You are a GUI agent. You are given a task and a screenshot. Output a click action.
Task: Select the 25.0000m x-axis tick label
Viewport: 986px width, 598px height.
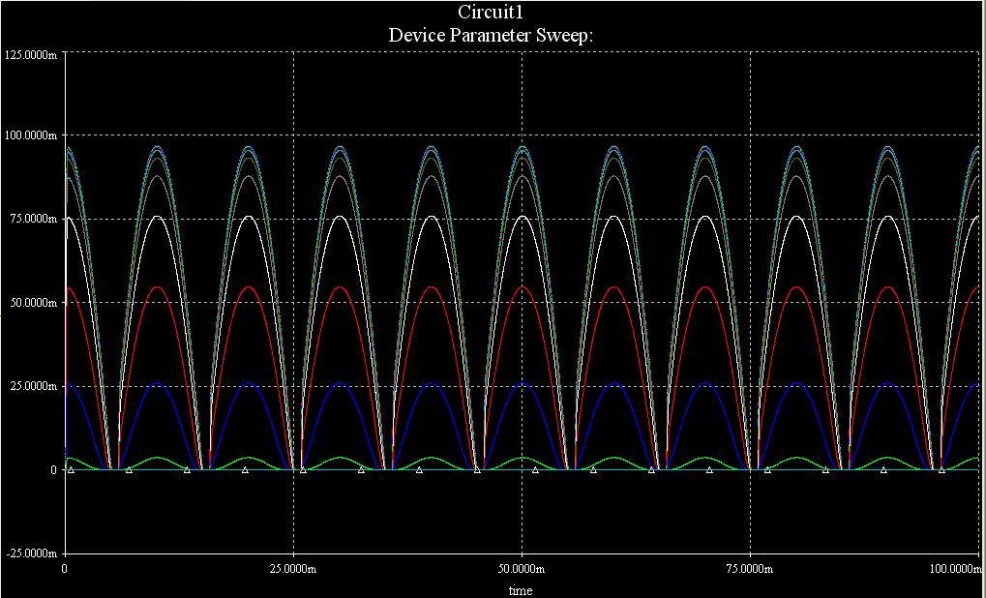pyautogui.click(x=292, y=568)
